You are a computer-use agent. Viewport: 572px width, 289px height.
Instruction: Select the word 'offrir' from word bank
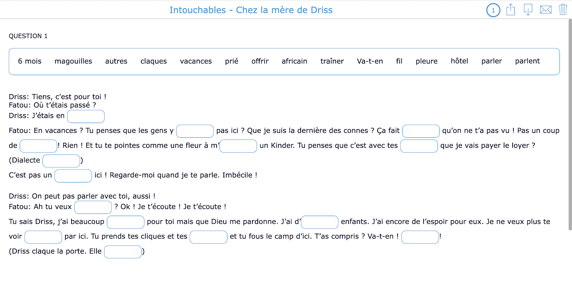pos(260,61)
